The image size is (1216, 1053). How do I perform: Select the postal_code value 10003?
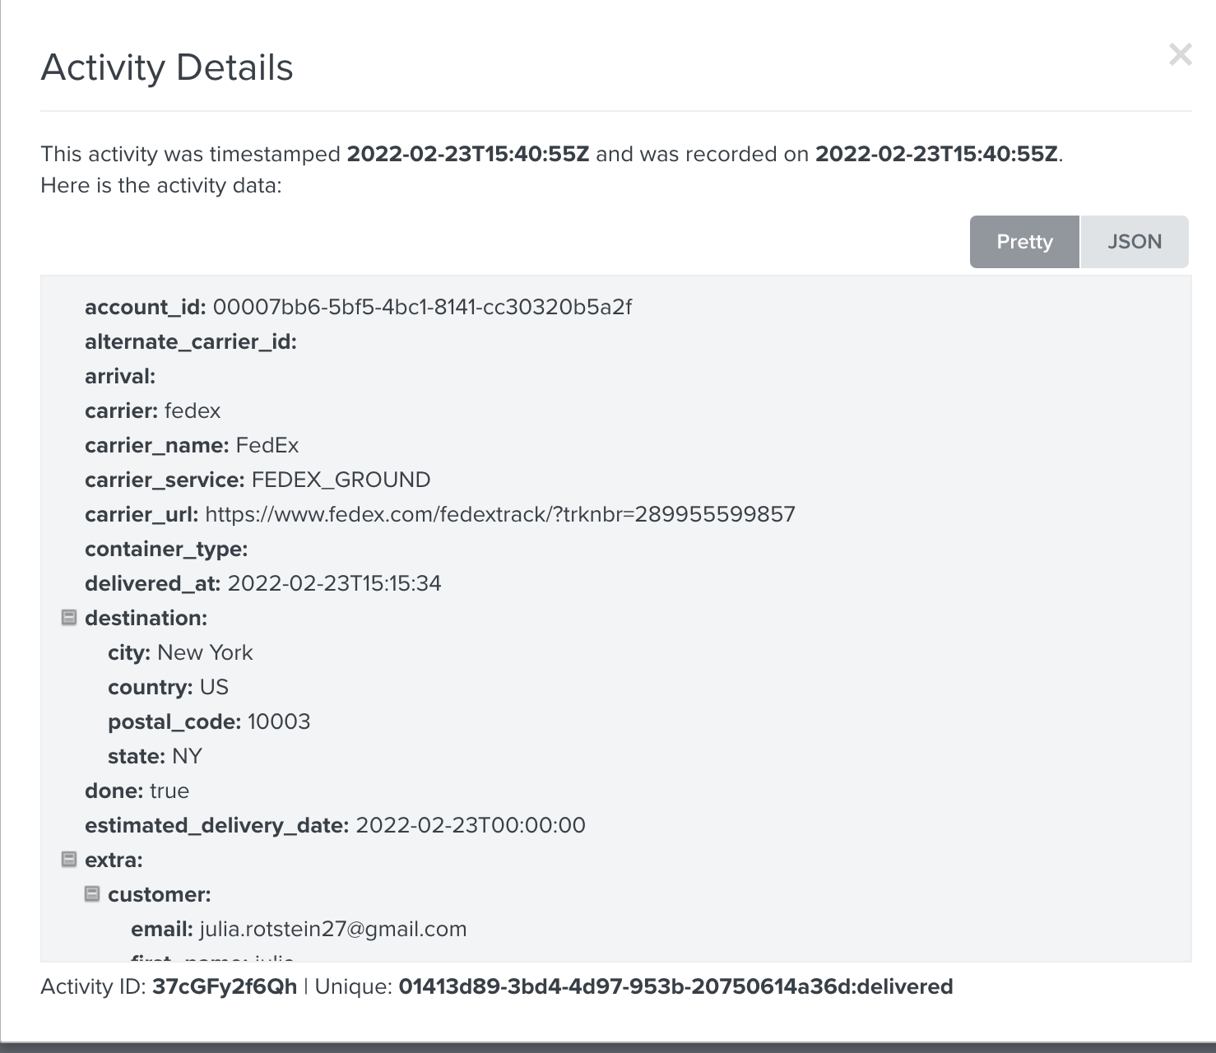point(279,721)
